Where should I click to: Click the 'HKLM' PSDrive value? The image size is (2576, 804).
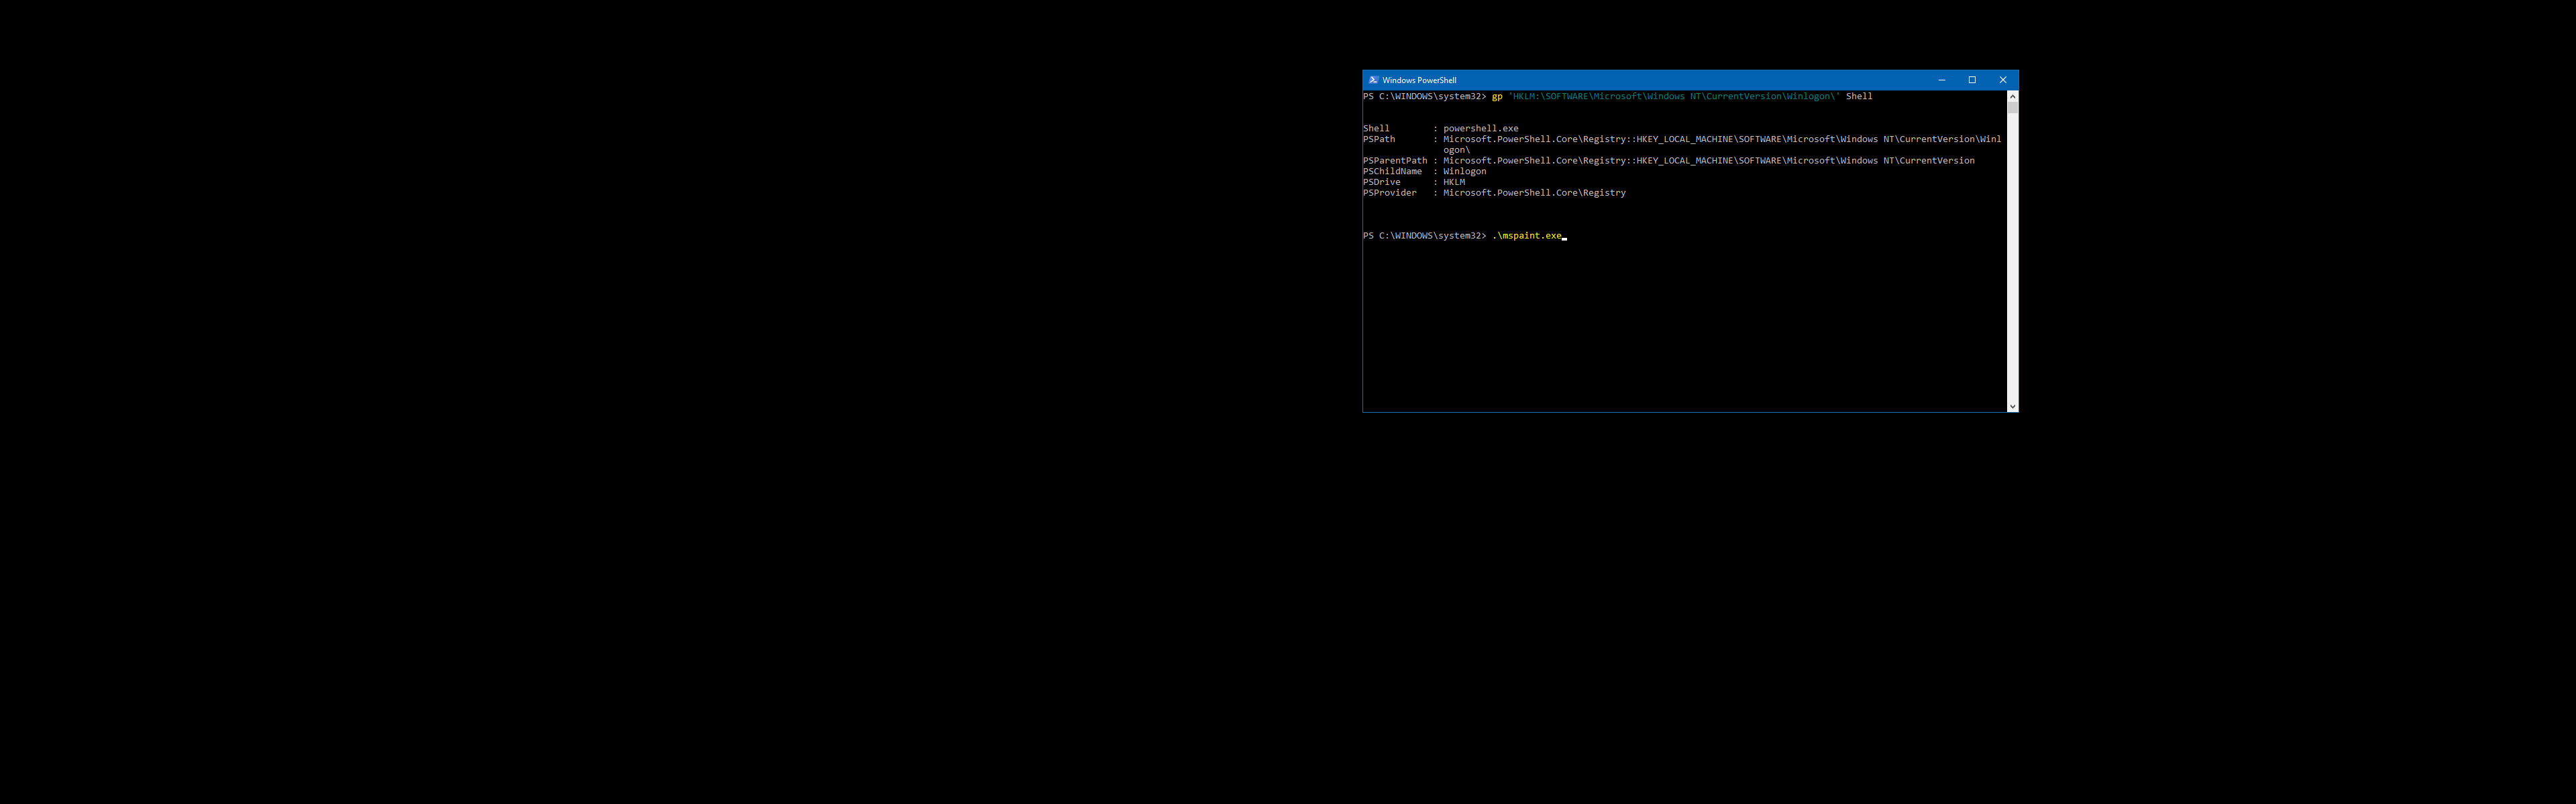click(1454, 183)
